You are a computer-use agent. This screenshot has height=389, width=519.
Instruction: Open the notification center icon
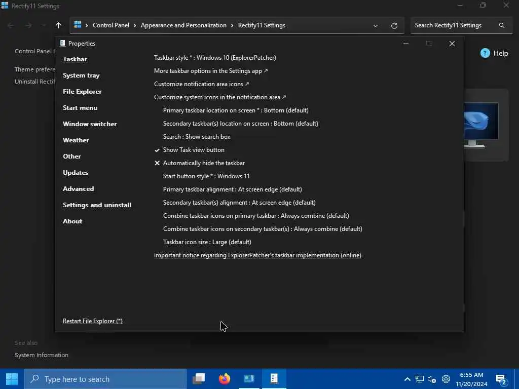501,380
